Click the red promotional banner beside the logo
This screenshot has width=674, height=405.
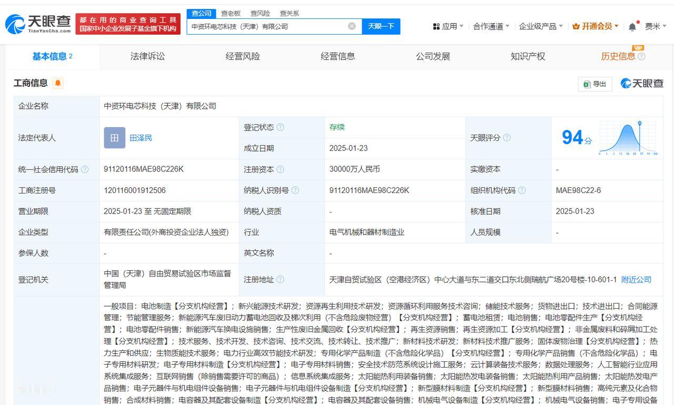(128, 24)
